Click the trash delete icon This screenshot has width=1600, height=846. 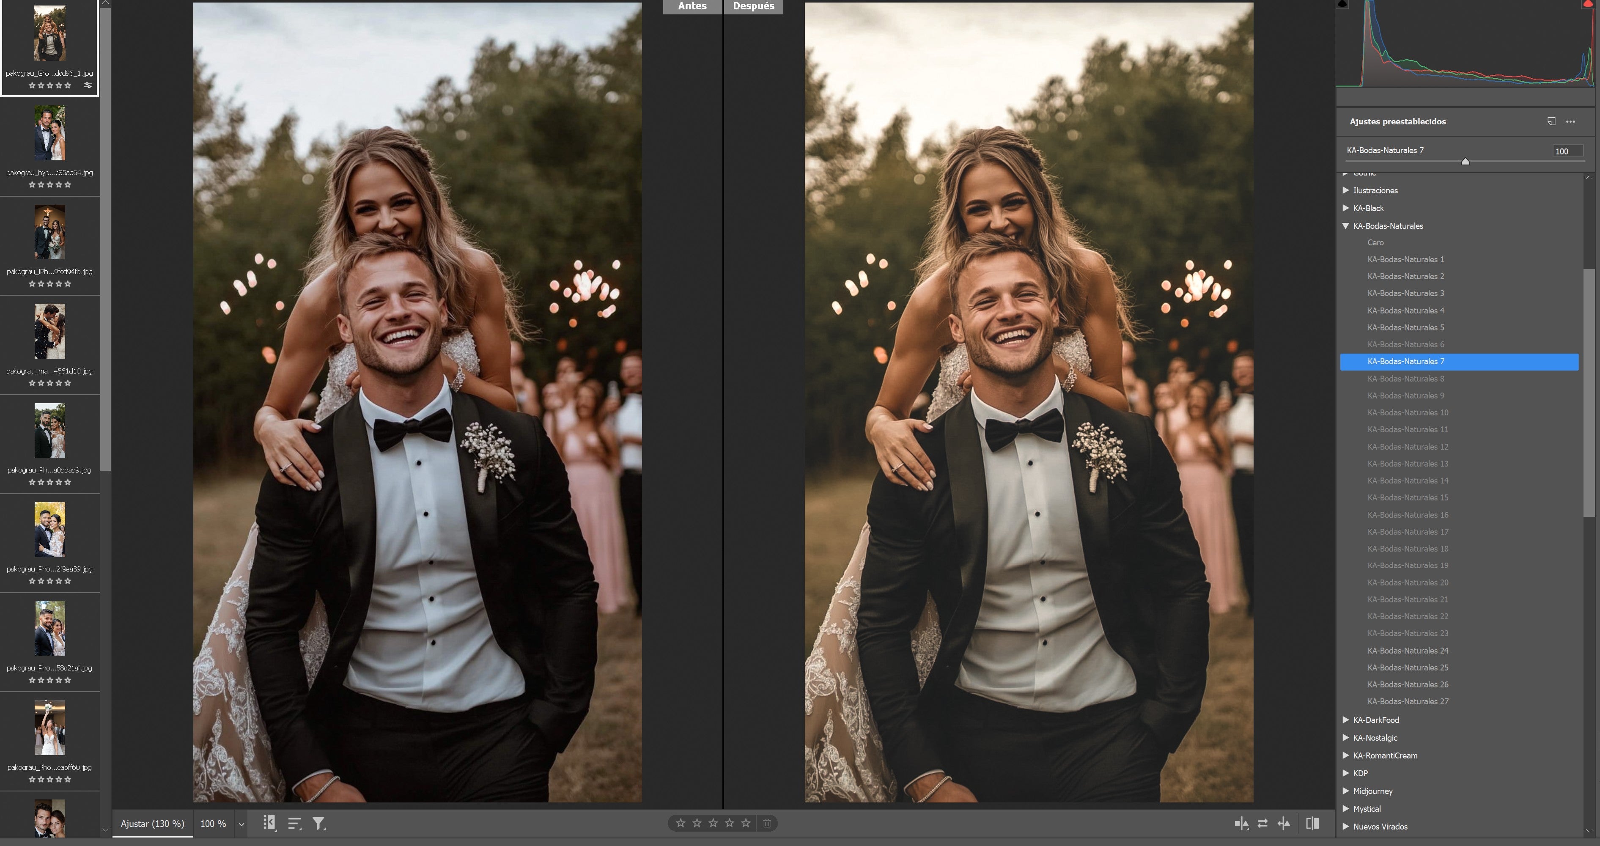[767, 823]
